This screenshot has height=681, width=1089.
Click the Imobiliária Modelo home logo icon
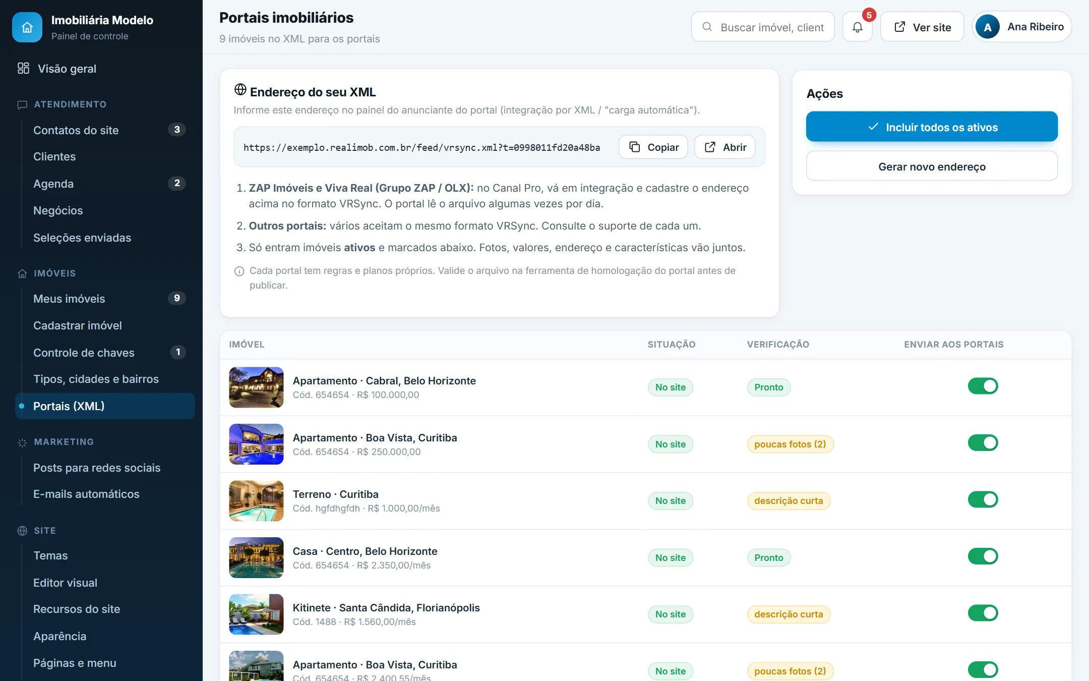click(27, 27)
